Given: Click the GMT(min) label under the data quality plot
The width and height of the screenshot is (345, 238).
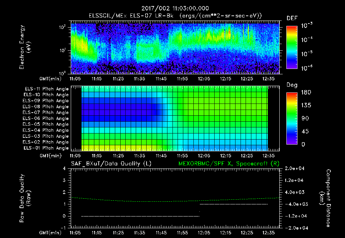Looking at the screenshot, I should 51,233.
